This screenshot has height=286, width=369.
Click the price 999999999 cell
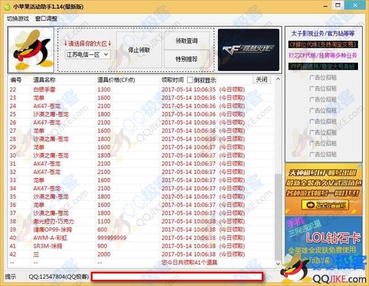(112, 238)
